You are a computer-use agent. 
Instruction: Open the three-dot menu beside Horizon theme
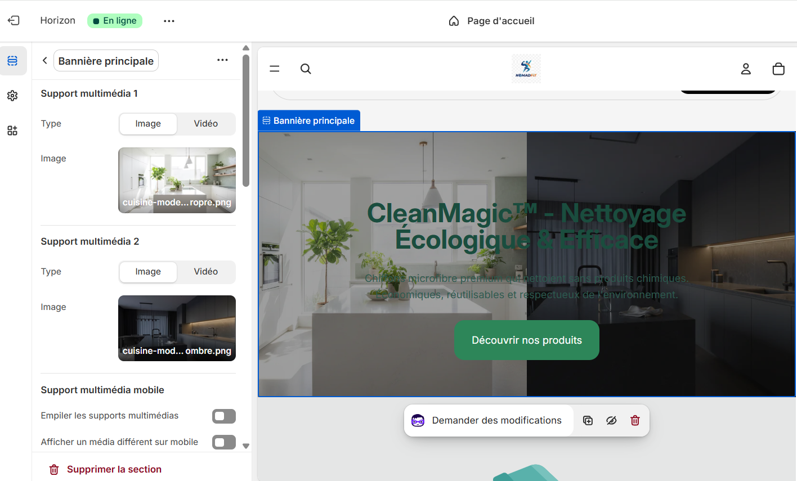tap(169, 21)
